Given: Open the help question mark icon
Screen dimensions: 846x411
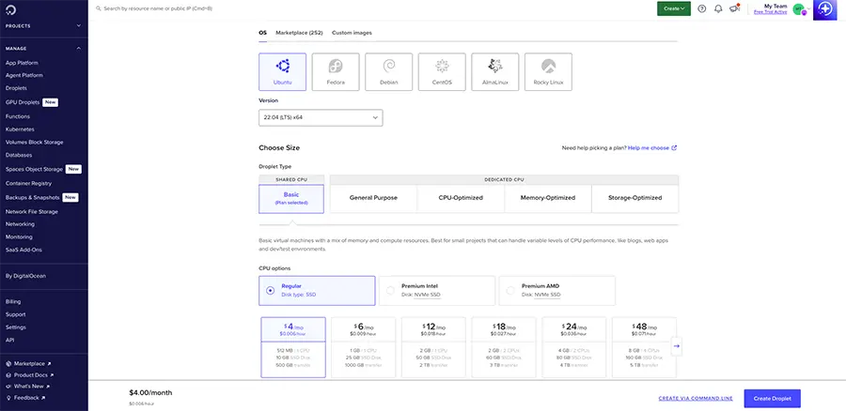Looking at the screenshot, I should tap(701, 8).
